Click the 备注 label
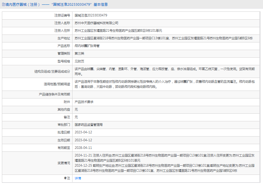The width and height of the screenshot is (263, 185). [67, 117]
